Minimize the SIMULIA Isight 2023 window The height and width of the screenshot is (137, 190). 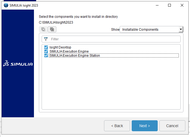(x=157, y=5)
